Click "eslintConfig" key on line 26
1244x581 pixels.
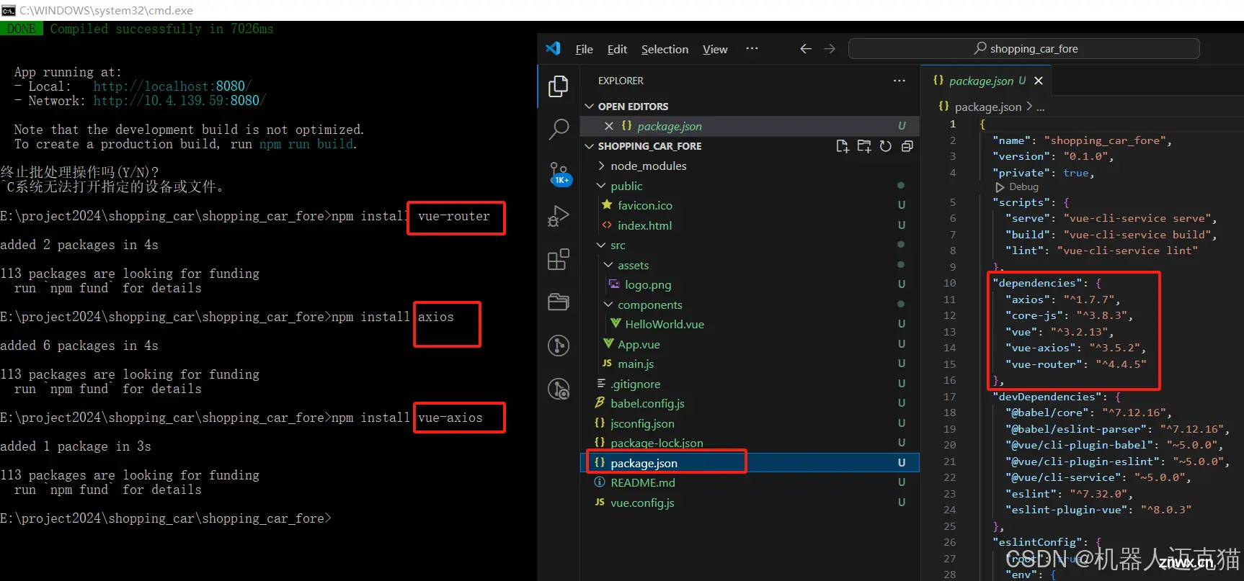(1036, 542)
